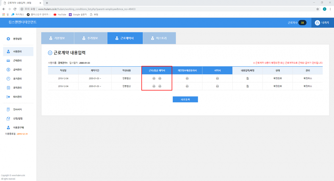334x181 pixels.
Task: Bookmark this page with star icon
Action: tap(318, 9)
